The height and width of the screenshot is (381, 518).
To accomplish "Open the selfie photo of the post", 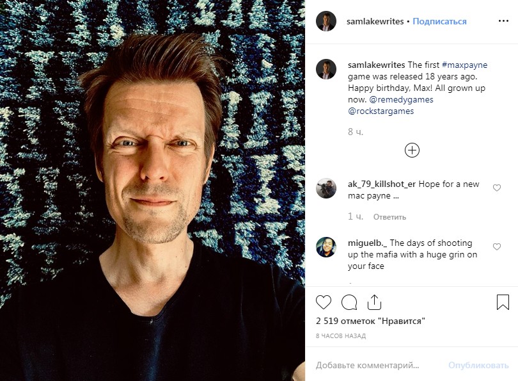I will click(152, 190).
